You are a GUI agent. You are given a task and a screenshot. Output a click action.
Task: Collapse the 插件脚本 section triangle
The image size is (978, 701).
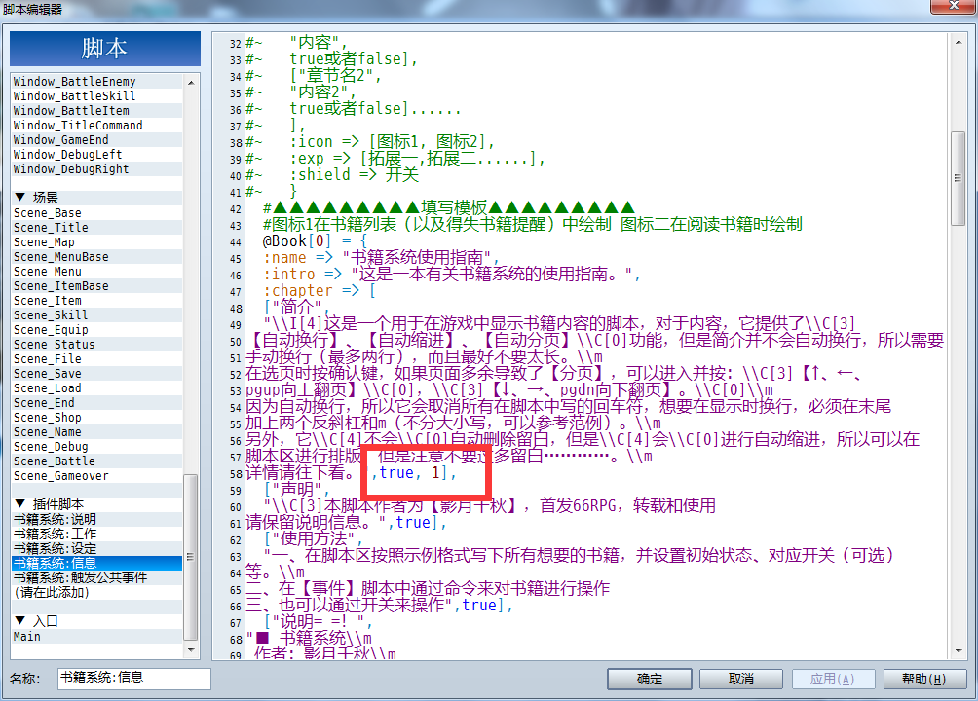19,504
